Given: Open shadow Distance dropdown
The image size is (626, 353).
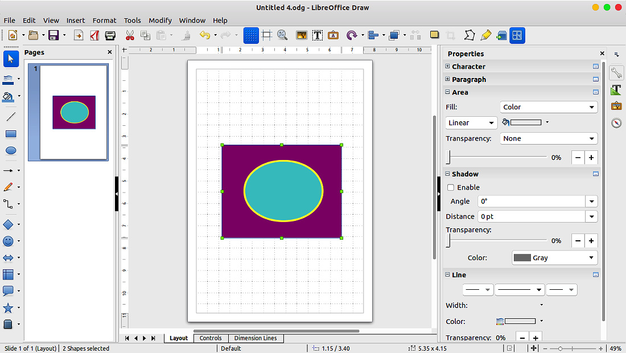Looking at the screenshot, I should (591, 216).
